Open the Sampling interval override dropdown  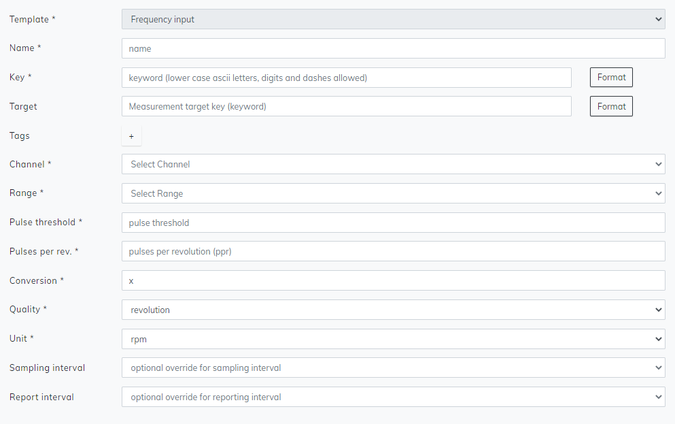point(393,368)
